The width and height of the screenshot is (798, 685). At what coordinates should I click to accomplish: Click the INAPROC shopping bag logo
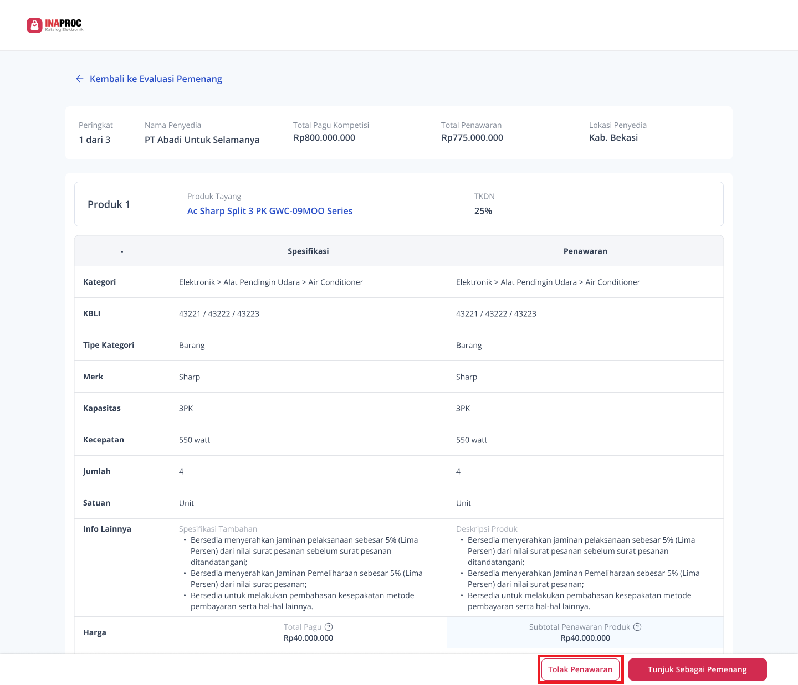point(34,25)
